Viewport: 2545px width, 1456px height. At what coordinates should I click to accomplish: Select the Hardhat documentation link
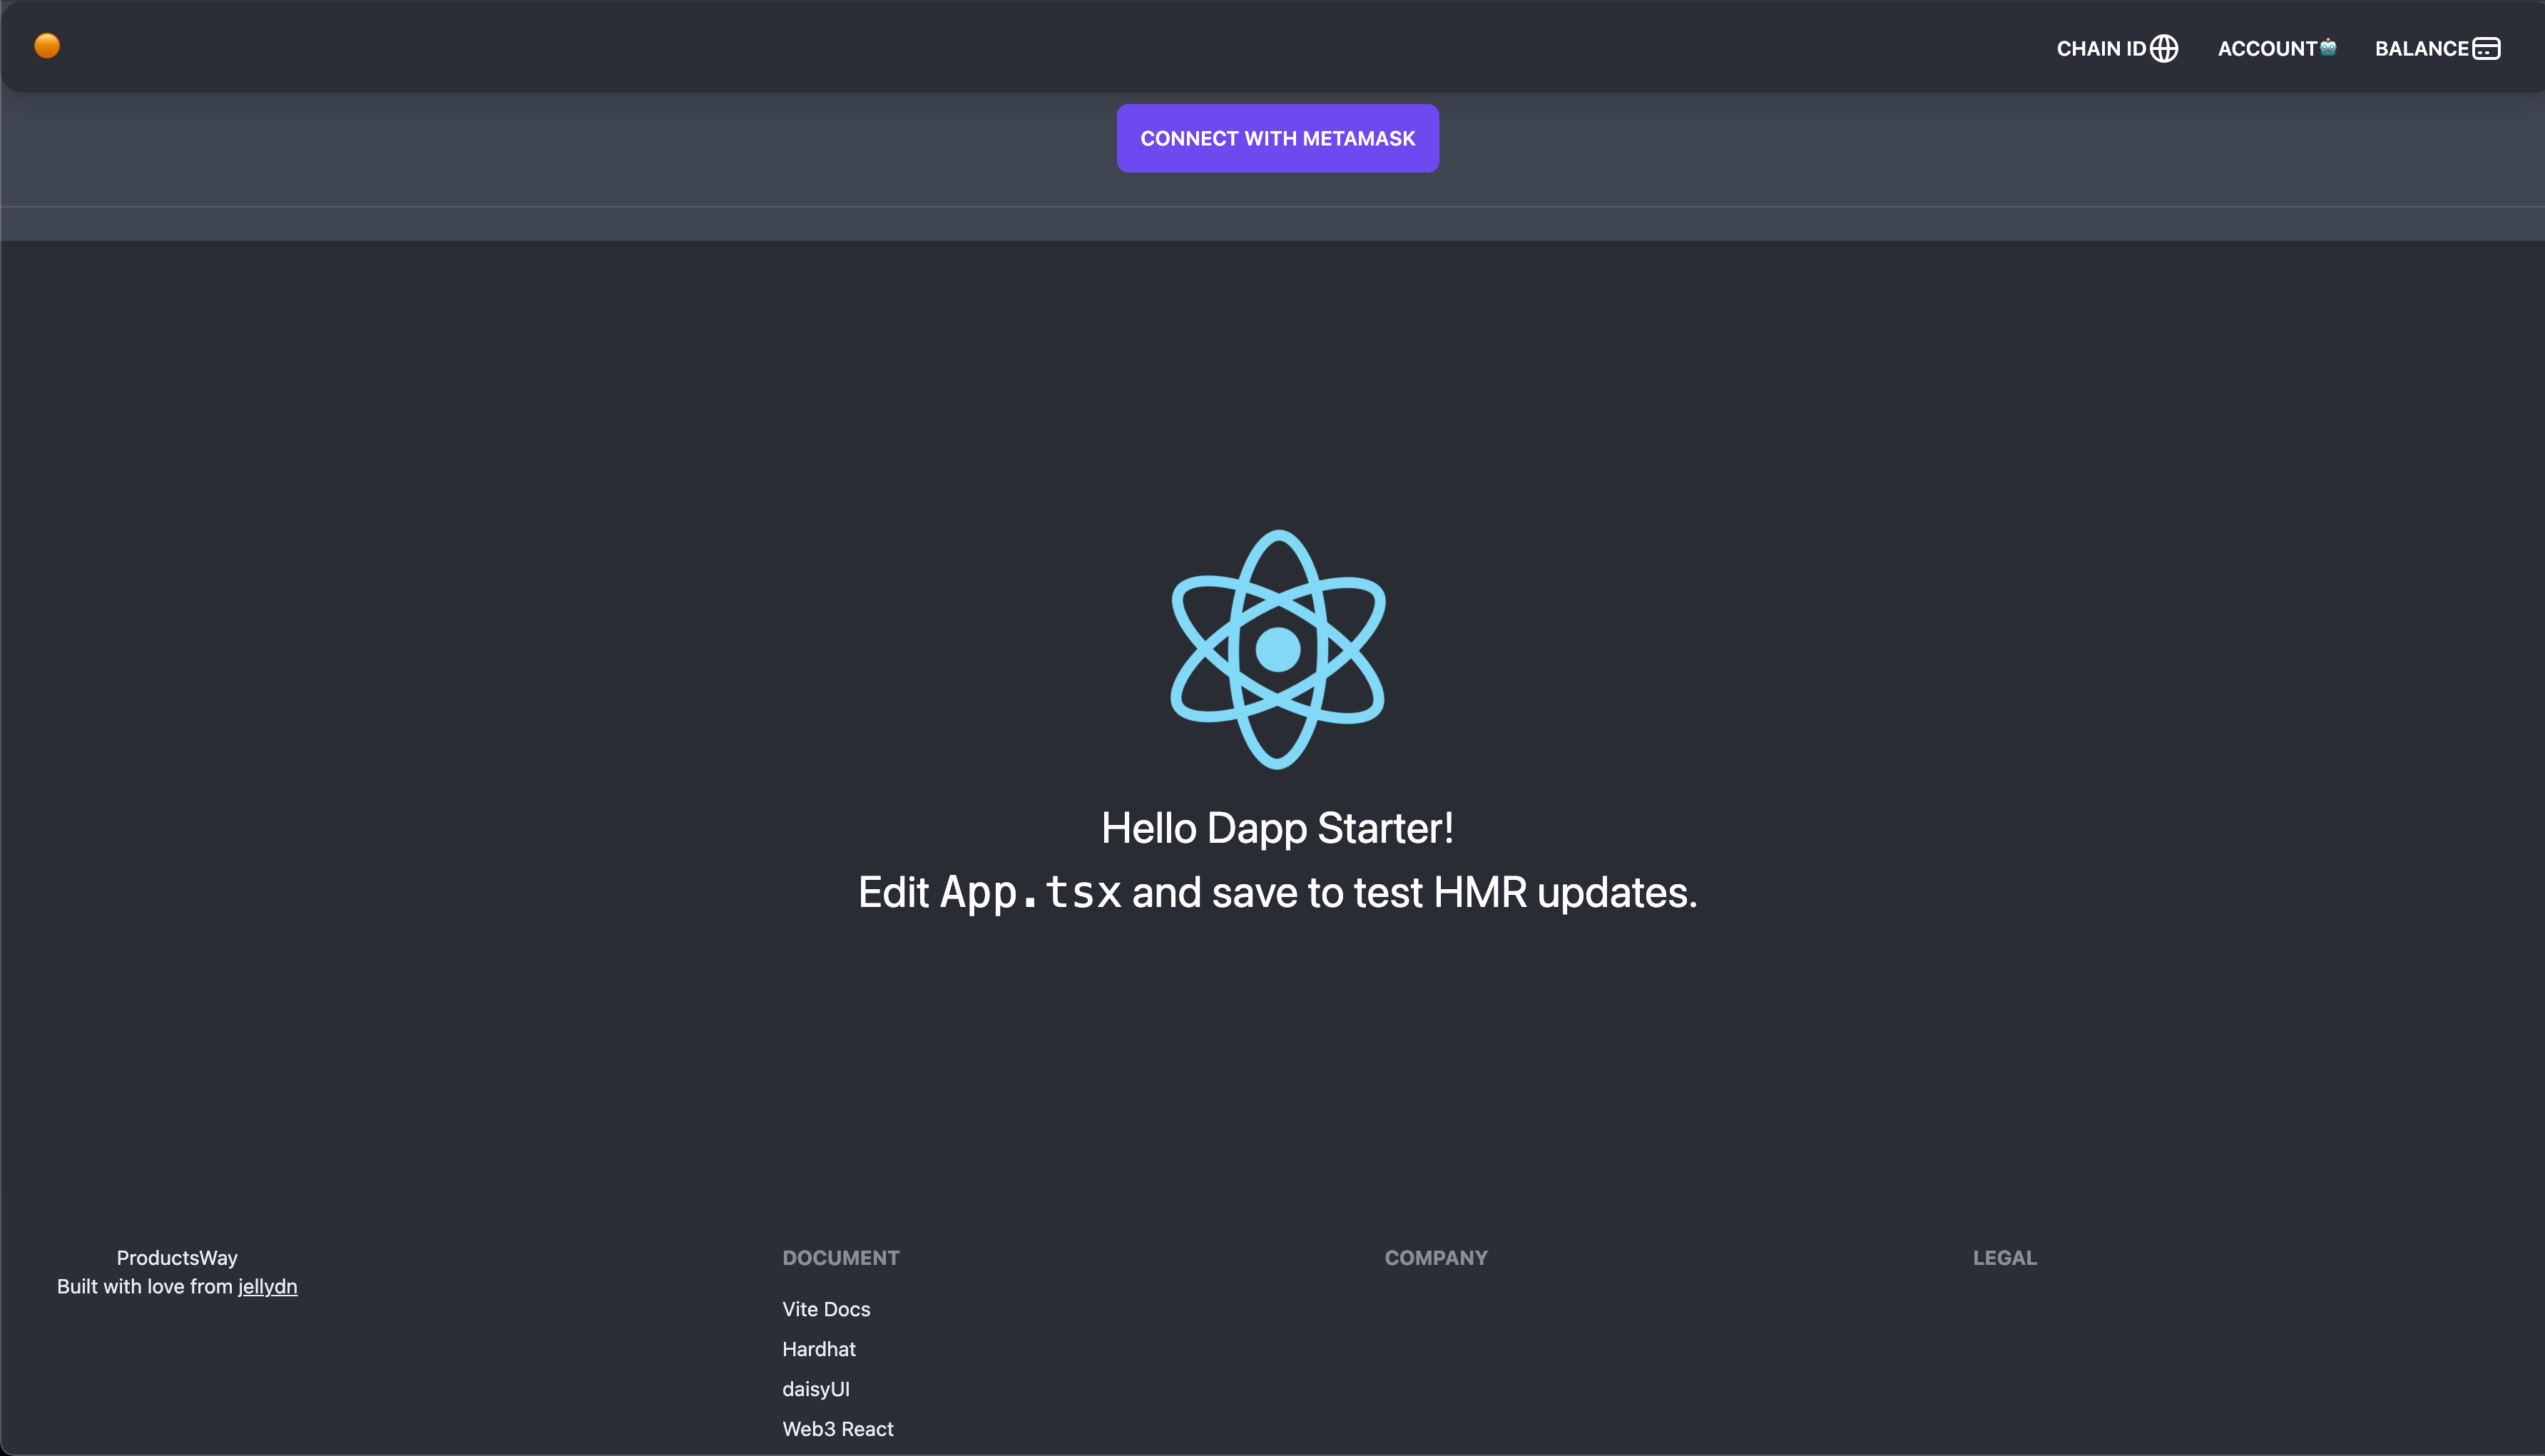pos(818,1348)
